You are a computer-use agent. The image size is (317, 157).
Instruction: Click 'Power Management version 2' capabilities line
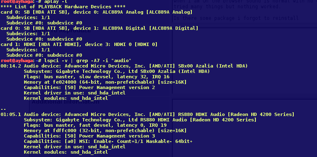coord(89,87)
